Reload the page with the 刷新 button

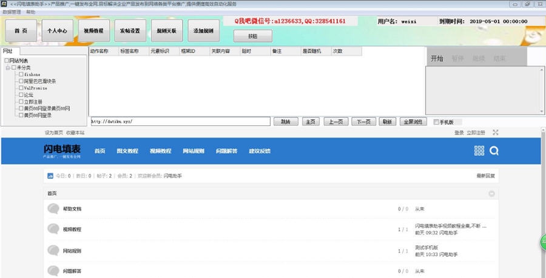click(388, 122)
